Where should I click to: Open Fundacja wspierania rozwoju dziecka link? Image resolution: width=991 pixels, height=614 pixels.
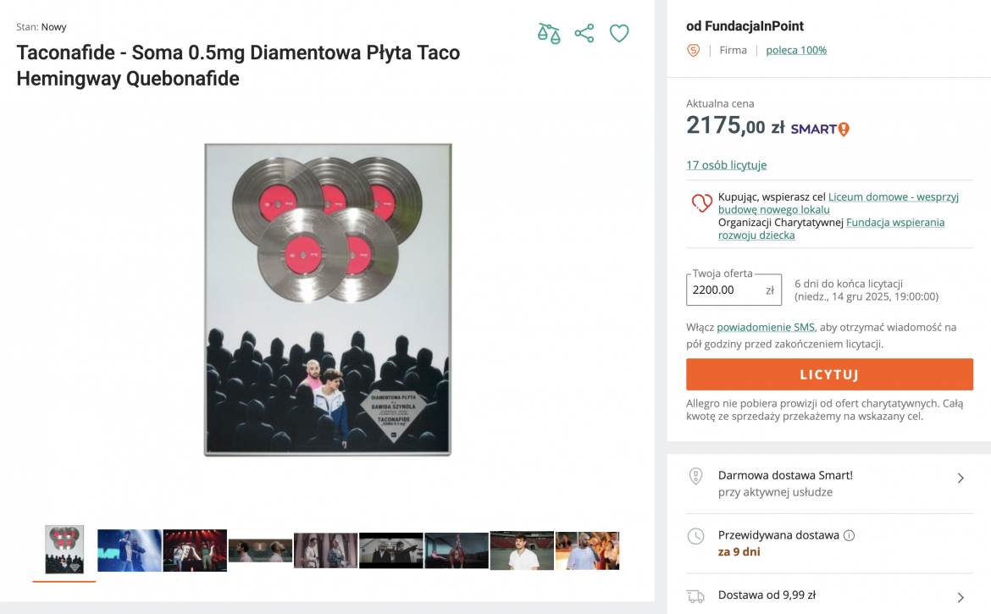(x=894, y=223)
